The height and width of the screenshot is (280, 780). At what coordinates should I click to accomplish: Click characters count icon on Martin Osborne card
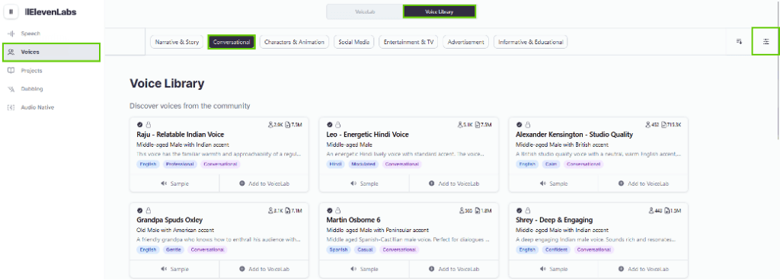(x=478, y=210)
